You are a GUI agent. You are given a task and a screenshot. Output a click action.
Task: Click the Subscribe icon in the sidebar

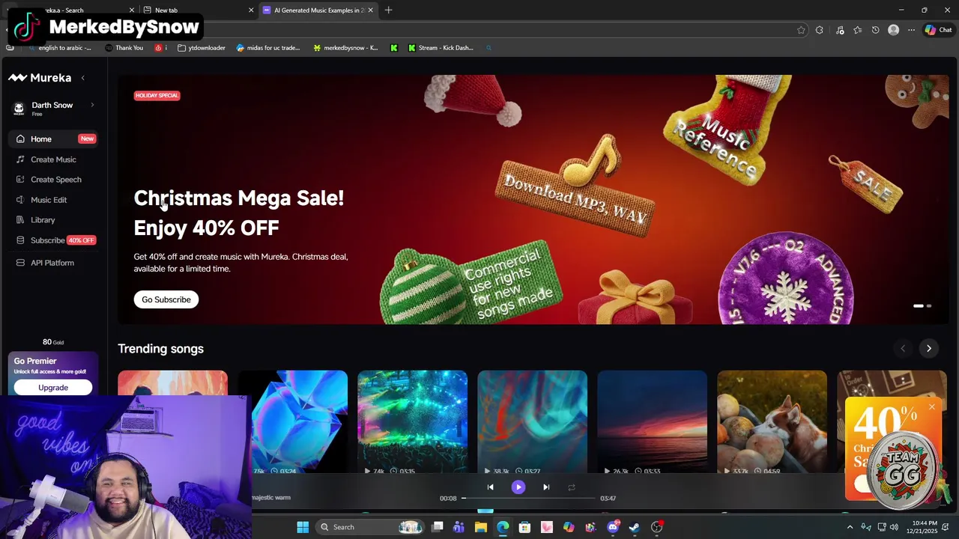(x=20, y=240)
